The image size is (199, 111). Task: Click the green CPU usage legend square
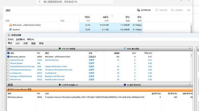[60, 49]
